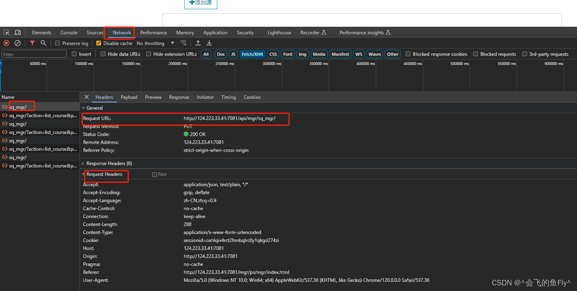
Task: Select the Network panel tab
Action: tap(122, 33)
